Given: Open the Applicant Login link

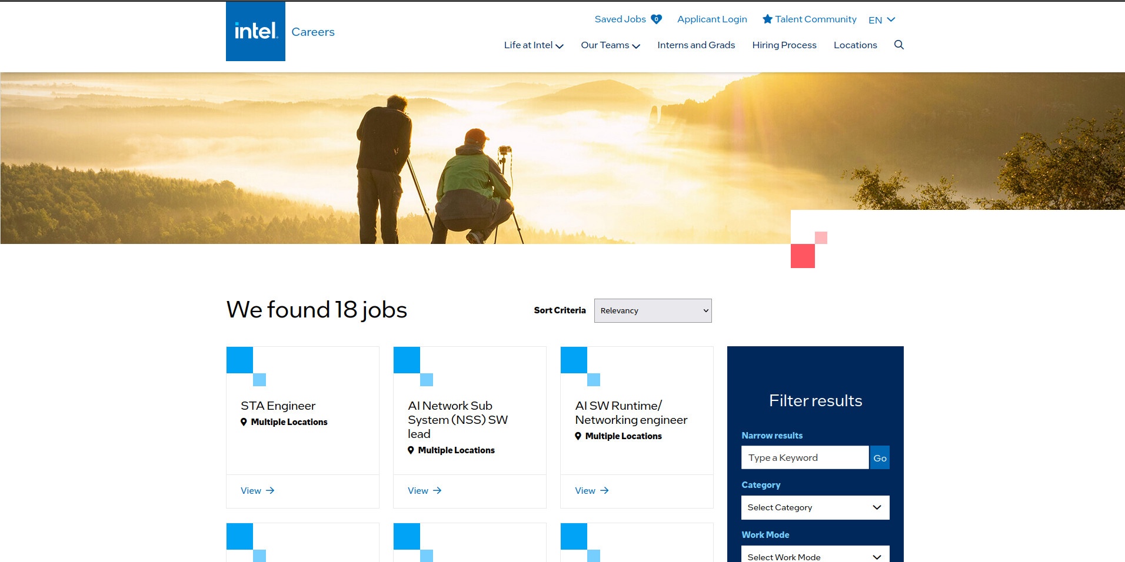Looking at the screenshot, I should 712,19.
